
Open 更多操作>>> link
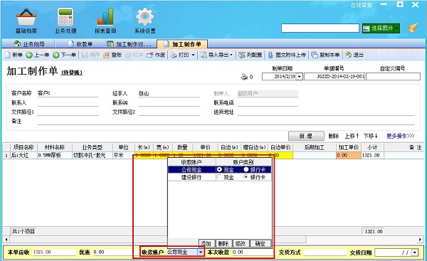point(400,136)
